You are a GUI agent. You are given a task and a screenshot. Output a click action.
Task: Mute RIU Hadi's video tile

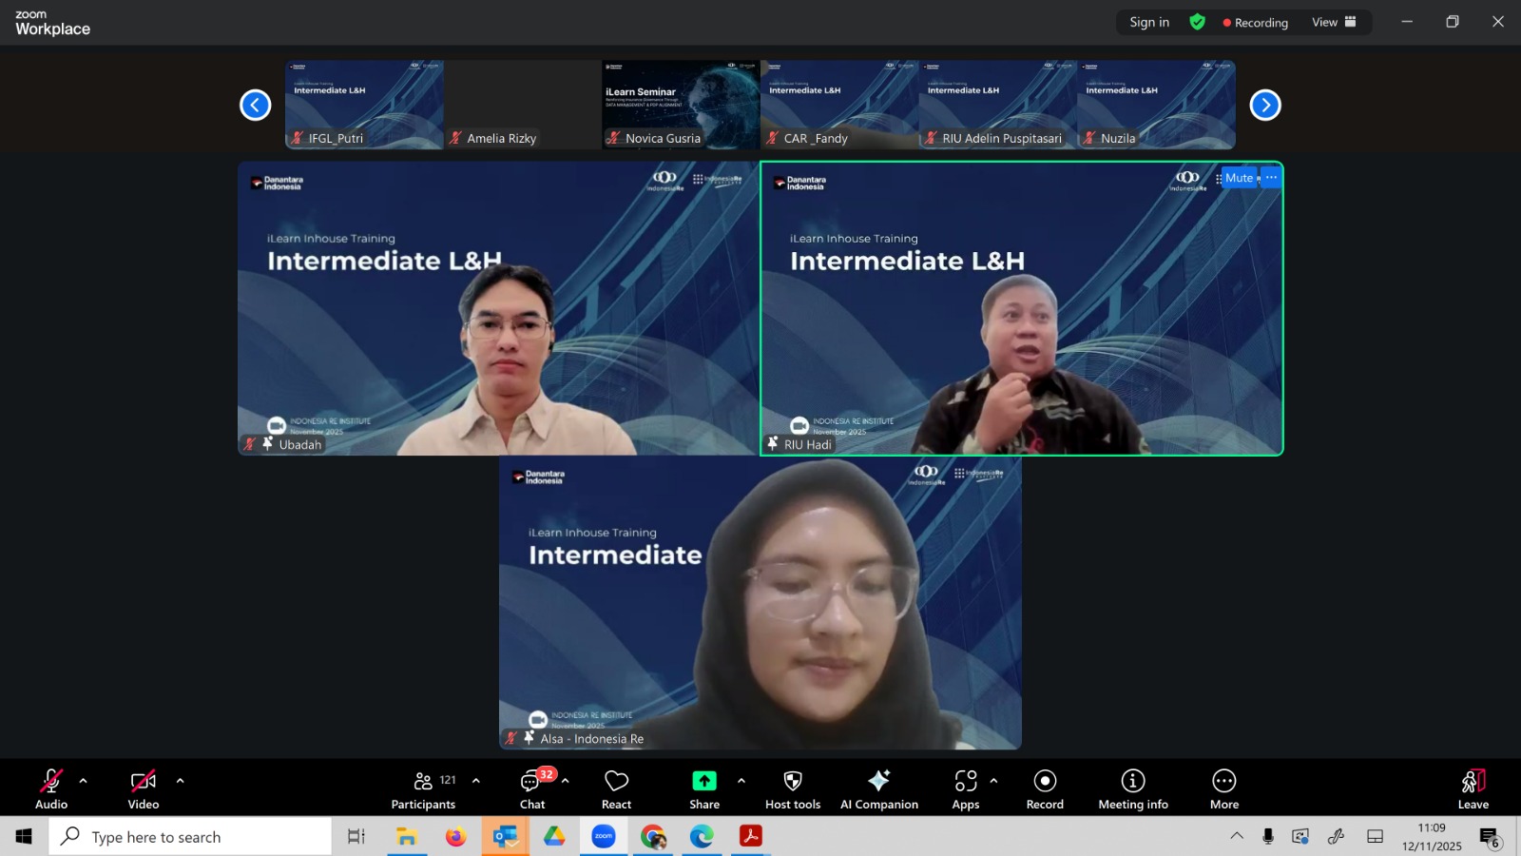(1239, 178)
